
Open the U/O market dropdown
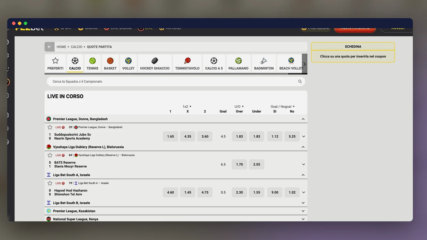coord(239,106)
